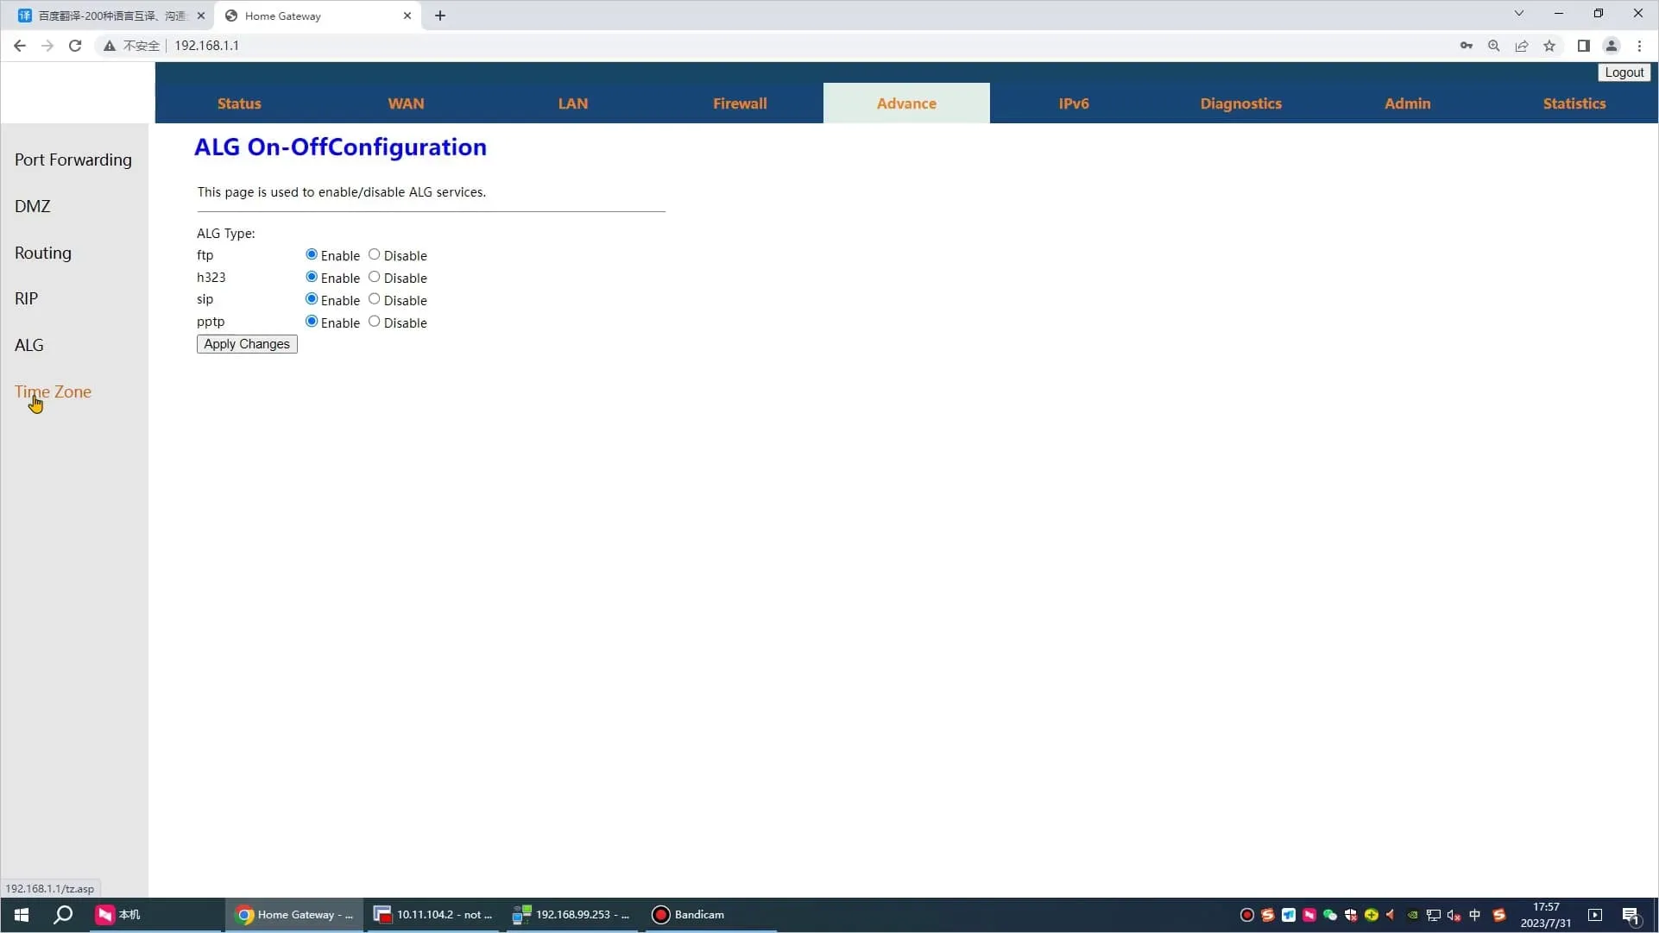Open Time Zone in sidebar

pyautogui.click(x=53, y=391)
